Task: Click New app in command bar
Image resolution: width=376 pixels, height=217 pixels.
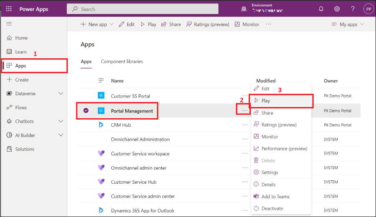Action: (x=94, y=24)
